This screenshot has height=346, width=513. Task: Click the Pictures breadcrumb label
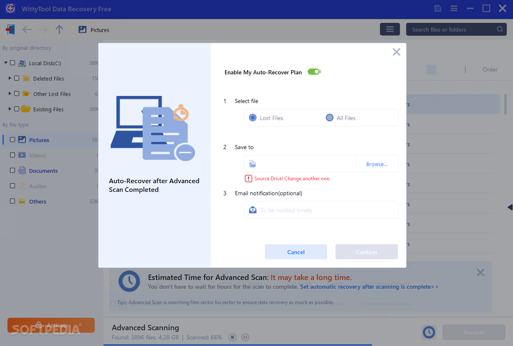pyautogui.click(x=100, y=30)
